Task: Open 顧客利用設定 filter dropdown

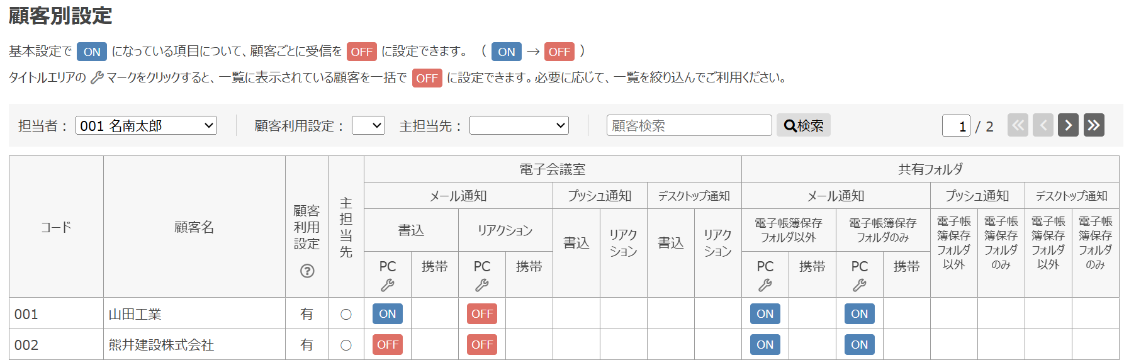Action: click(368, 125)
